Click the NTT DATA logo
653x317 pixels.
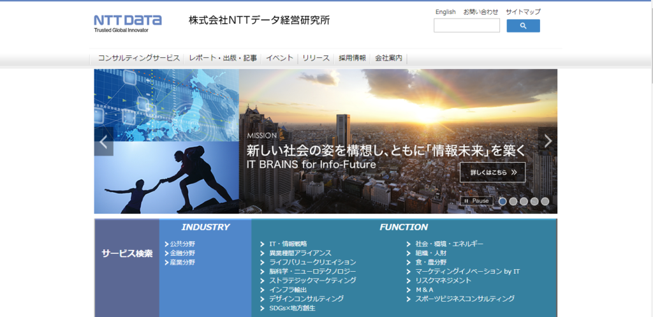(128, 24)
